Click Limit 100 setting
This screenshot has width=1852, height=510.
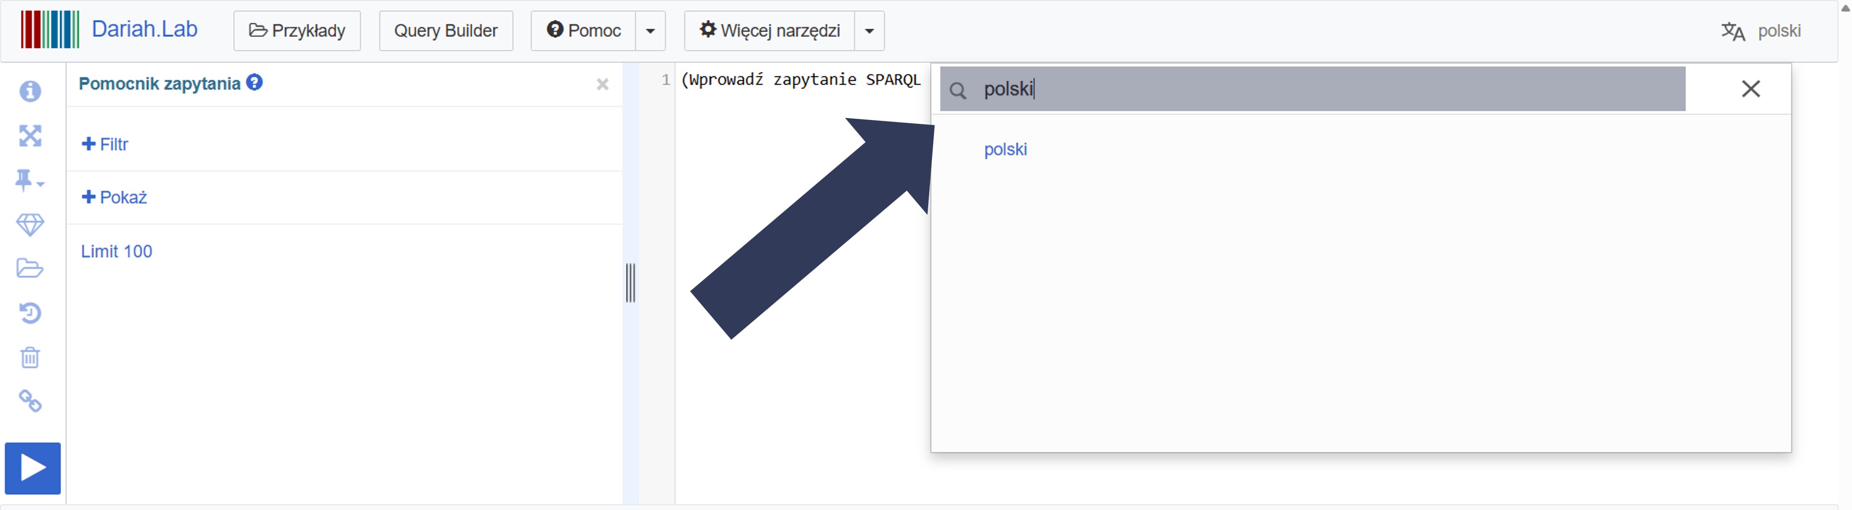coord(117,251)
